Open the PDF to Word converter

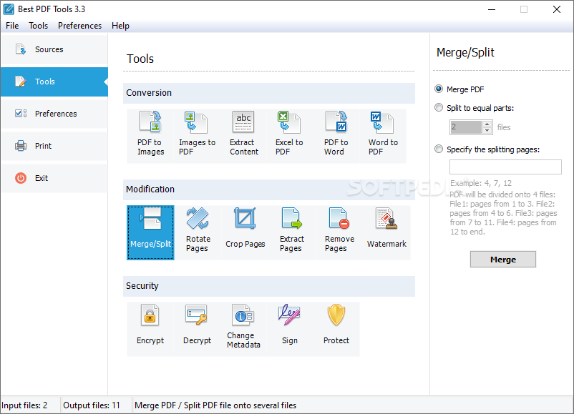coord(336,136)
